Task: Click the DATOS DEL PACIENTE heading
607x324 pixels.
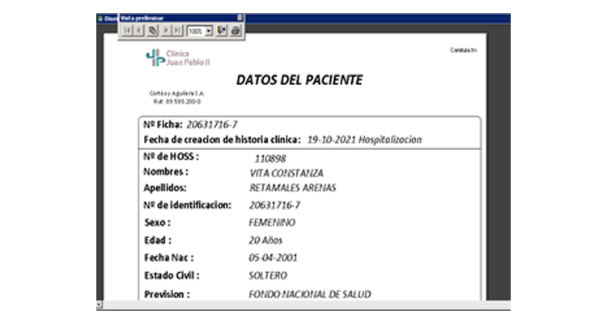Action: [x=299, y=80]
